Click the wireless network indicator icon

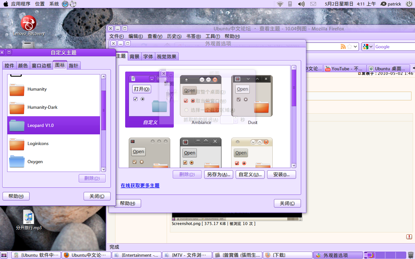(x=280, y=4)
